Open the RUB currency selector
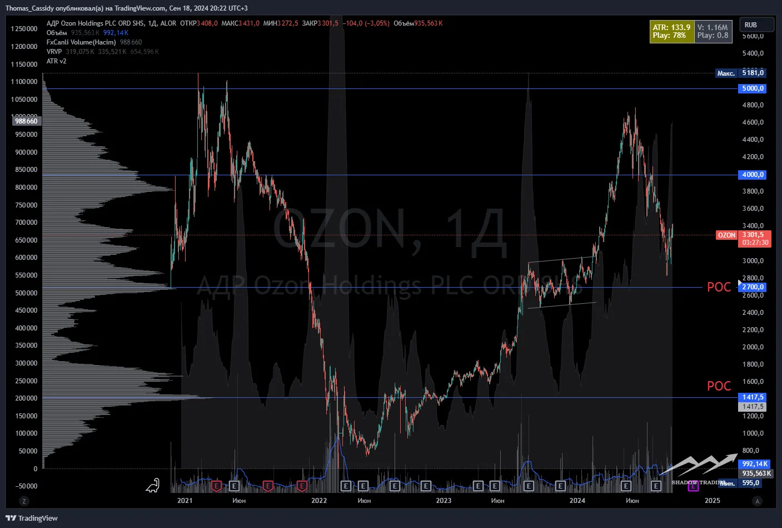Image resolution: width=782 pixels, height=528 pixels. [x=756, y=25]
